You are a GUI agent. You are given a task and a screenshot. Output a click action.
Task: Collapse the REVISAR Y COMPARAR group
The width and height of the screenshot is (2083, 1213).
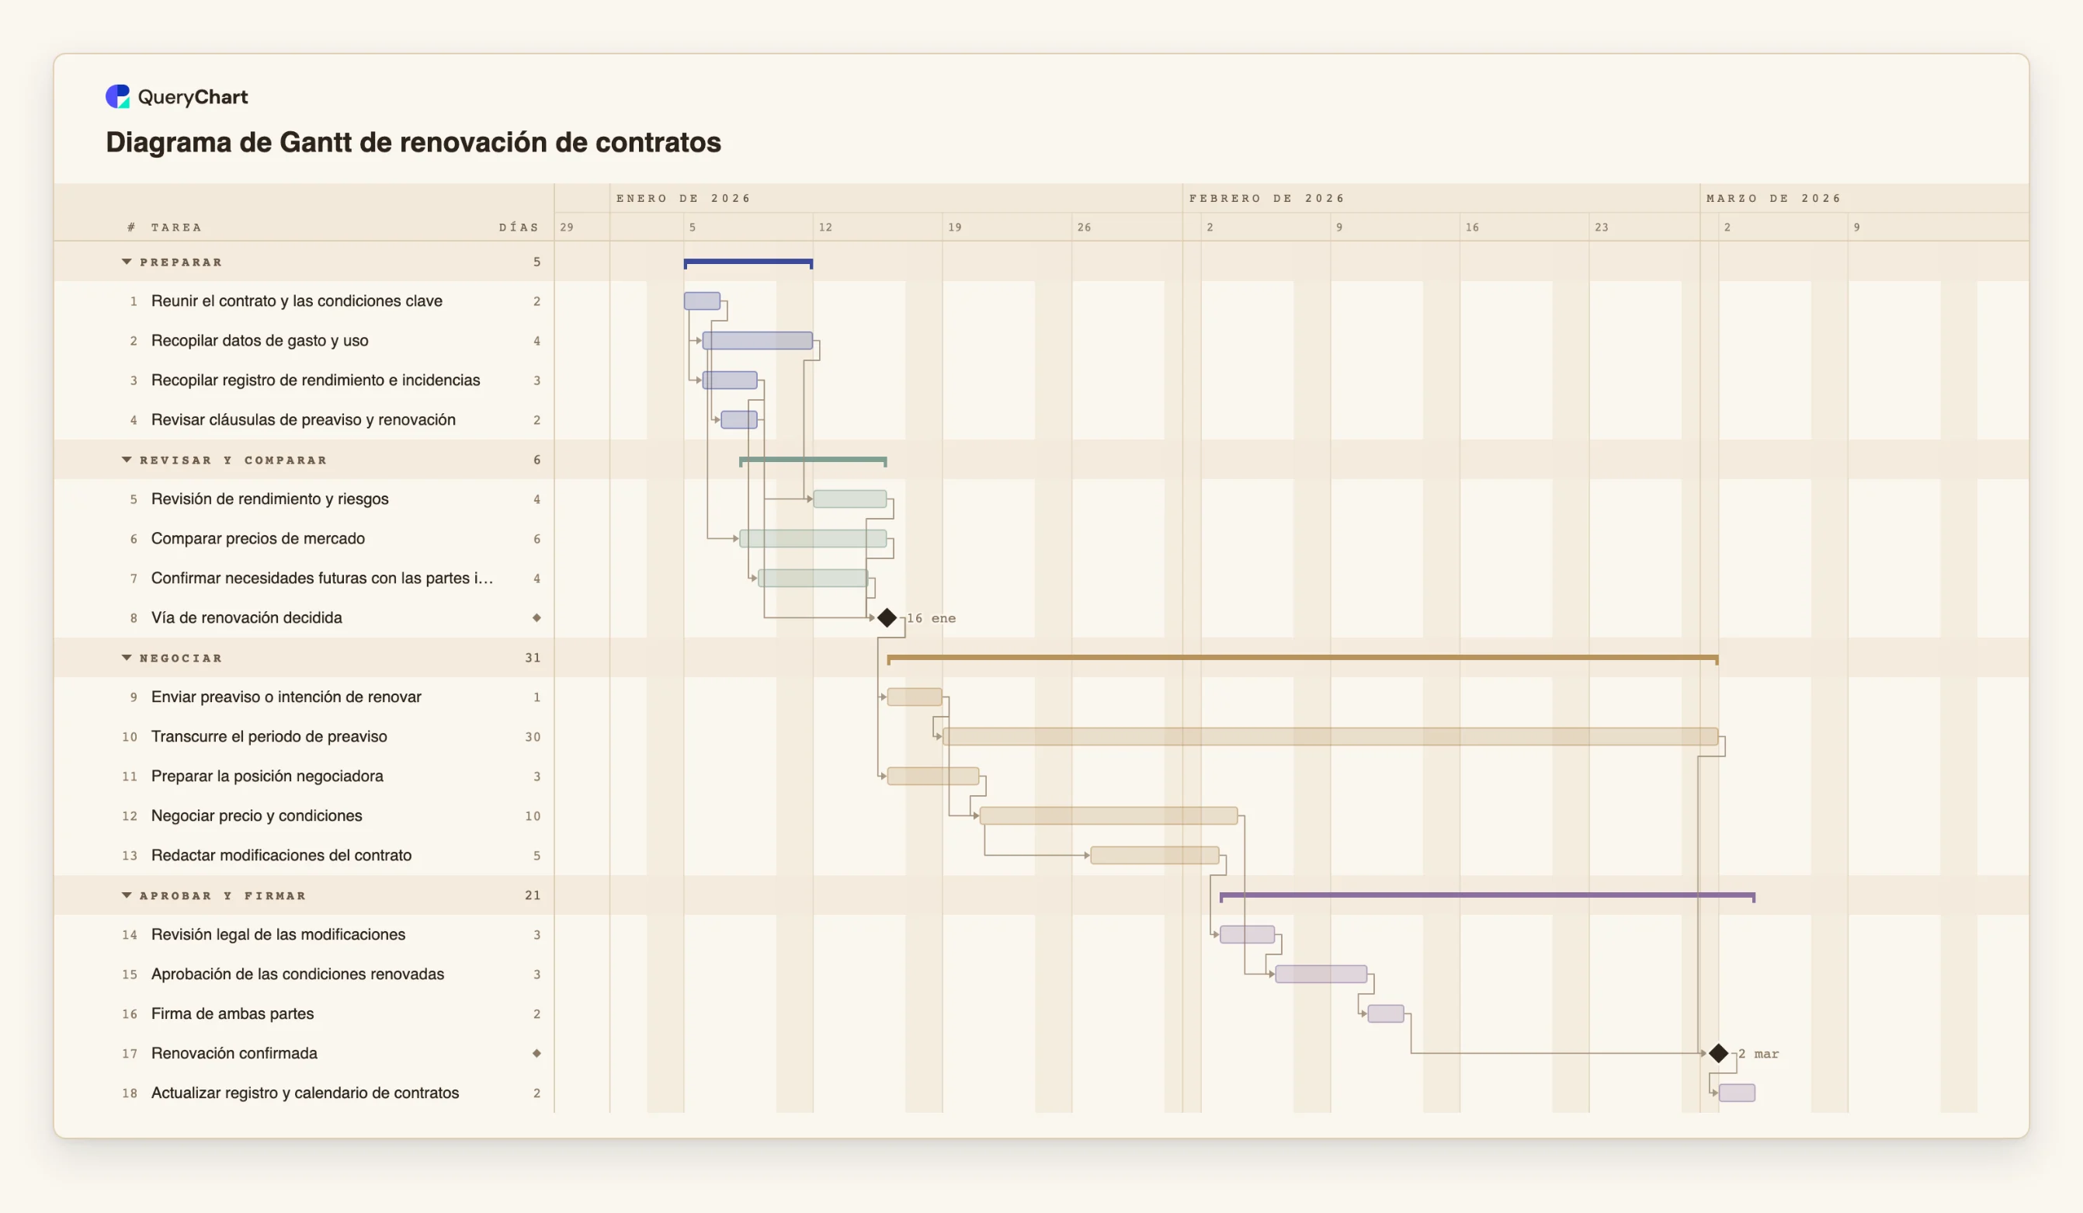127,460
